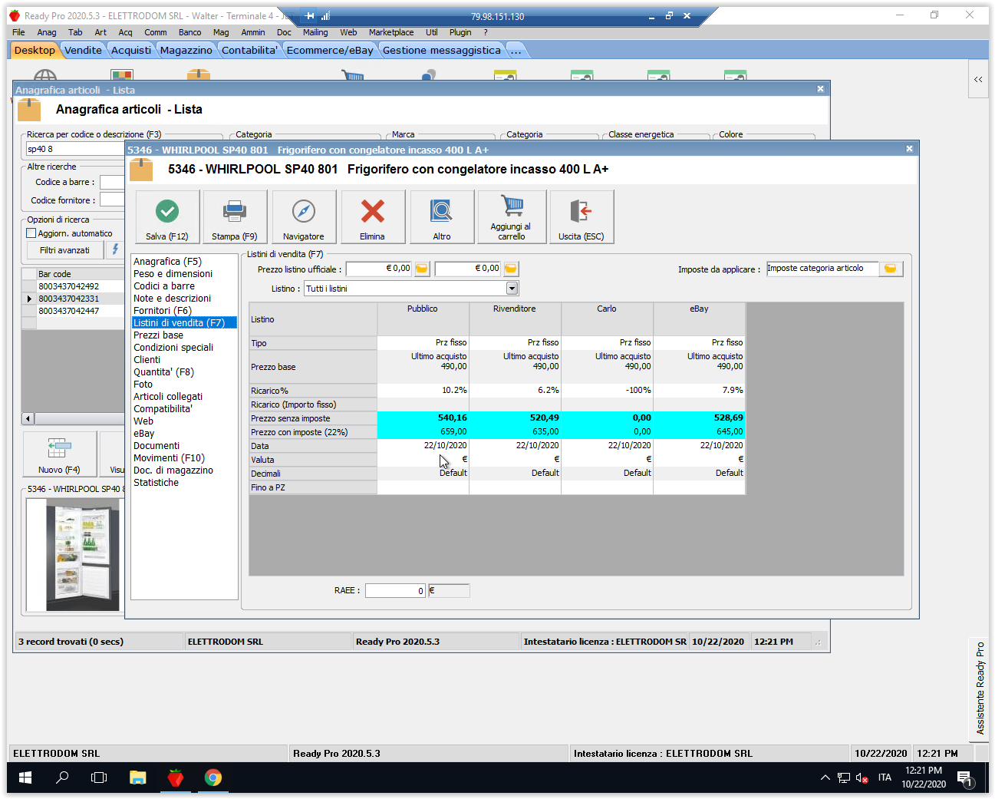Create a new article with Nuovo (F4)
The image size is (995, 799).
coord(60,454)
